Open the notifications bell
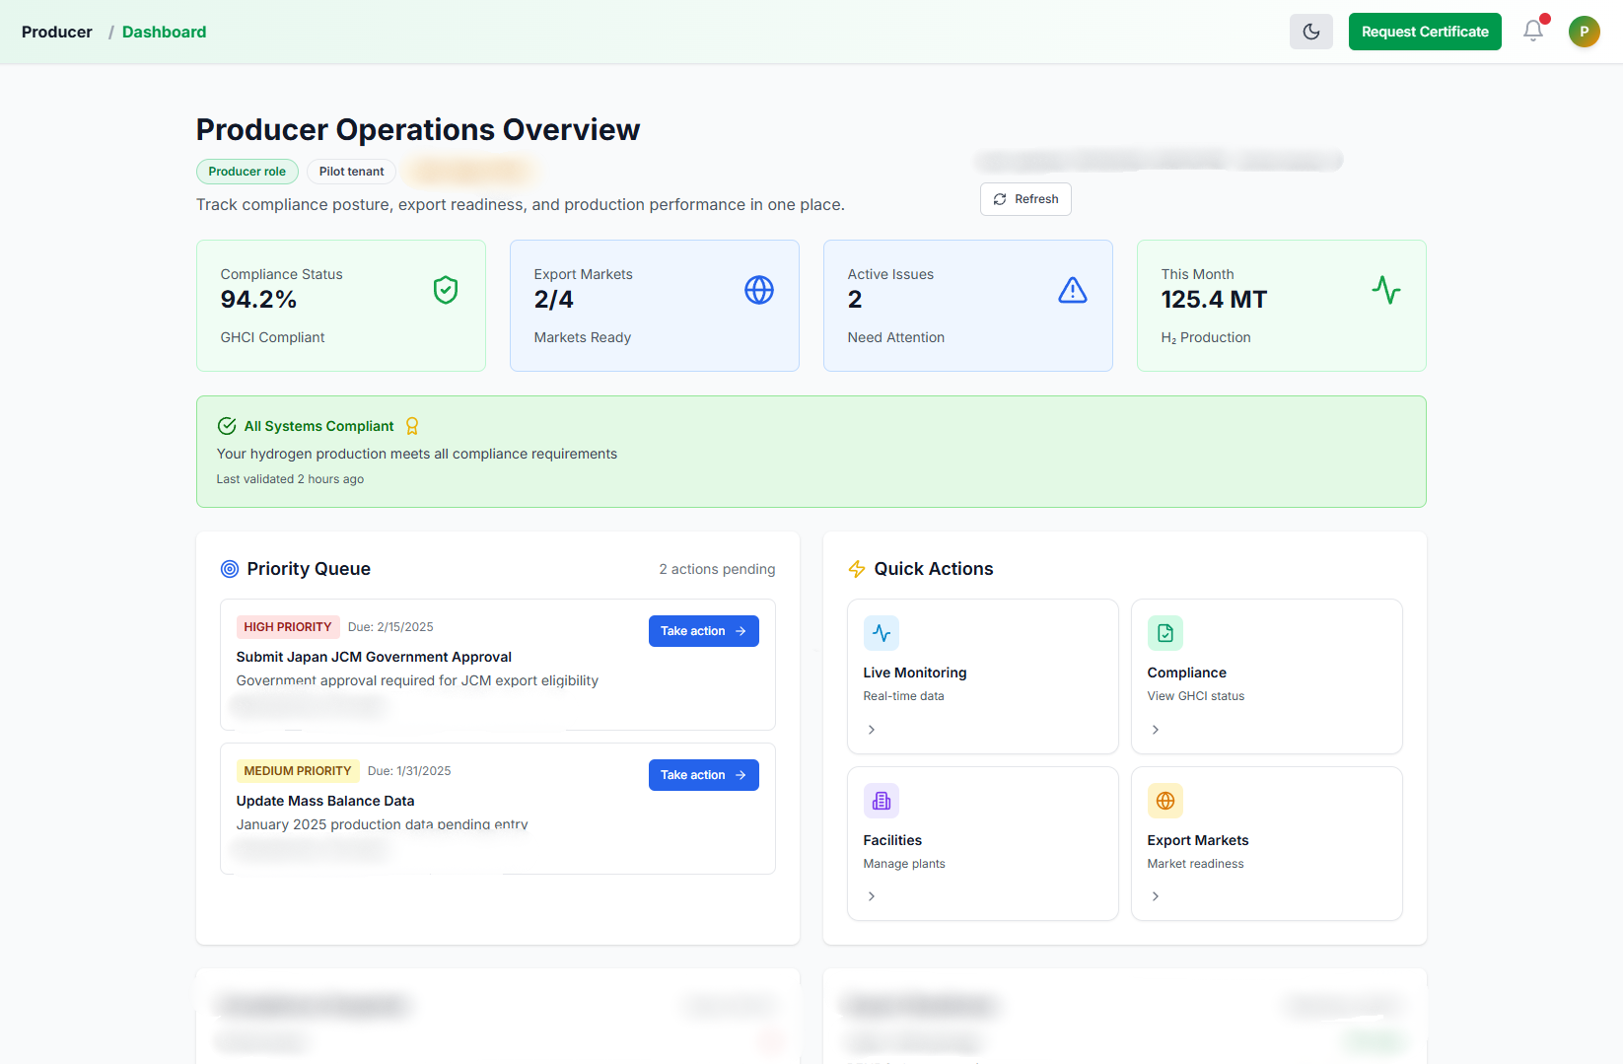 pos(1532,31)
